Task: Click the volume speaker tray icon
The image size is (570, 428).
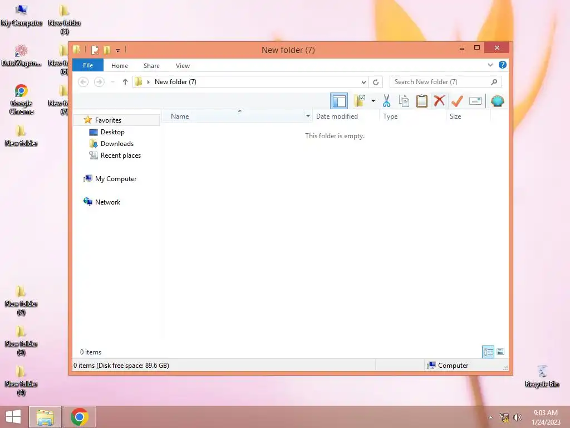Action: pyautogui.click(x=517, y=417)
